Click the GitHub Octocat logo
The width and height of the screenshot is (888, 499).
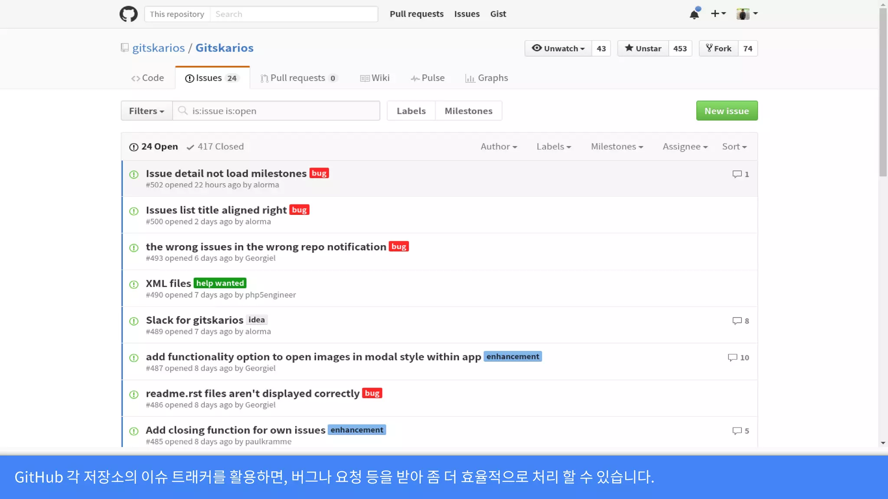128,14
